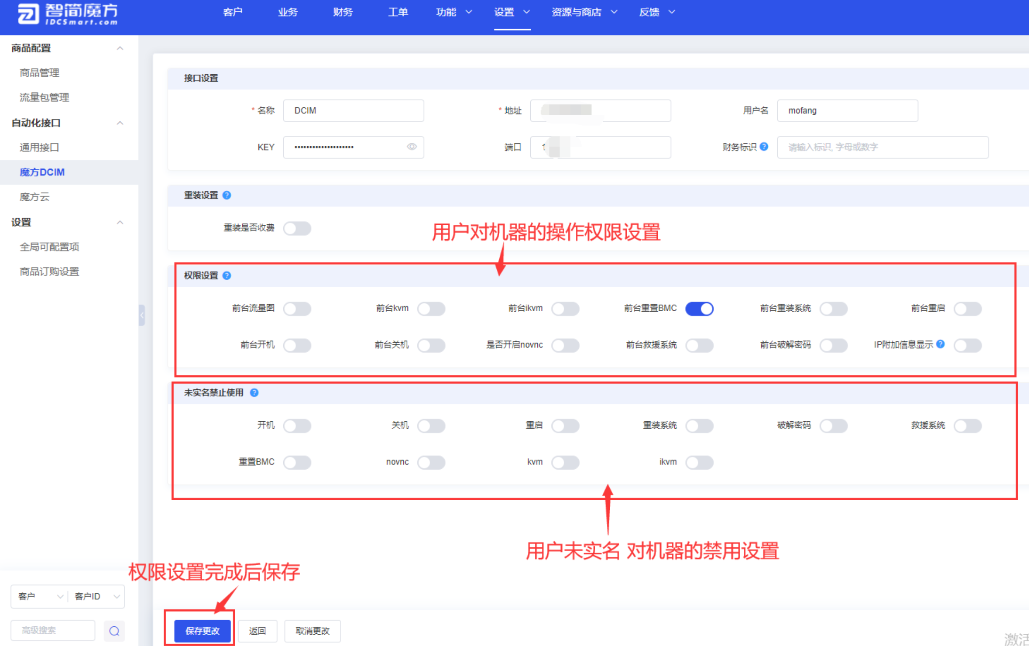The image size is (1029, 646).
Task: Open help icon beside IP附加信息显示
Action: click(941, 344)
